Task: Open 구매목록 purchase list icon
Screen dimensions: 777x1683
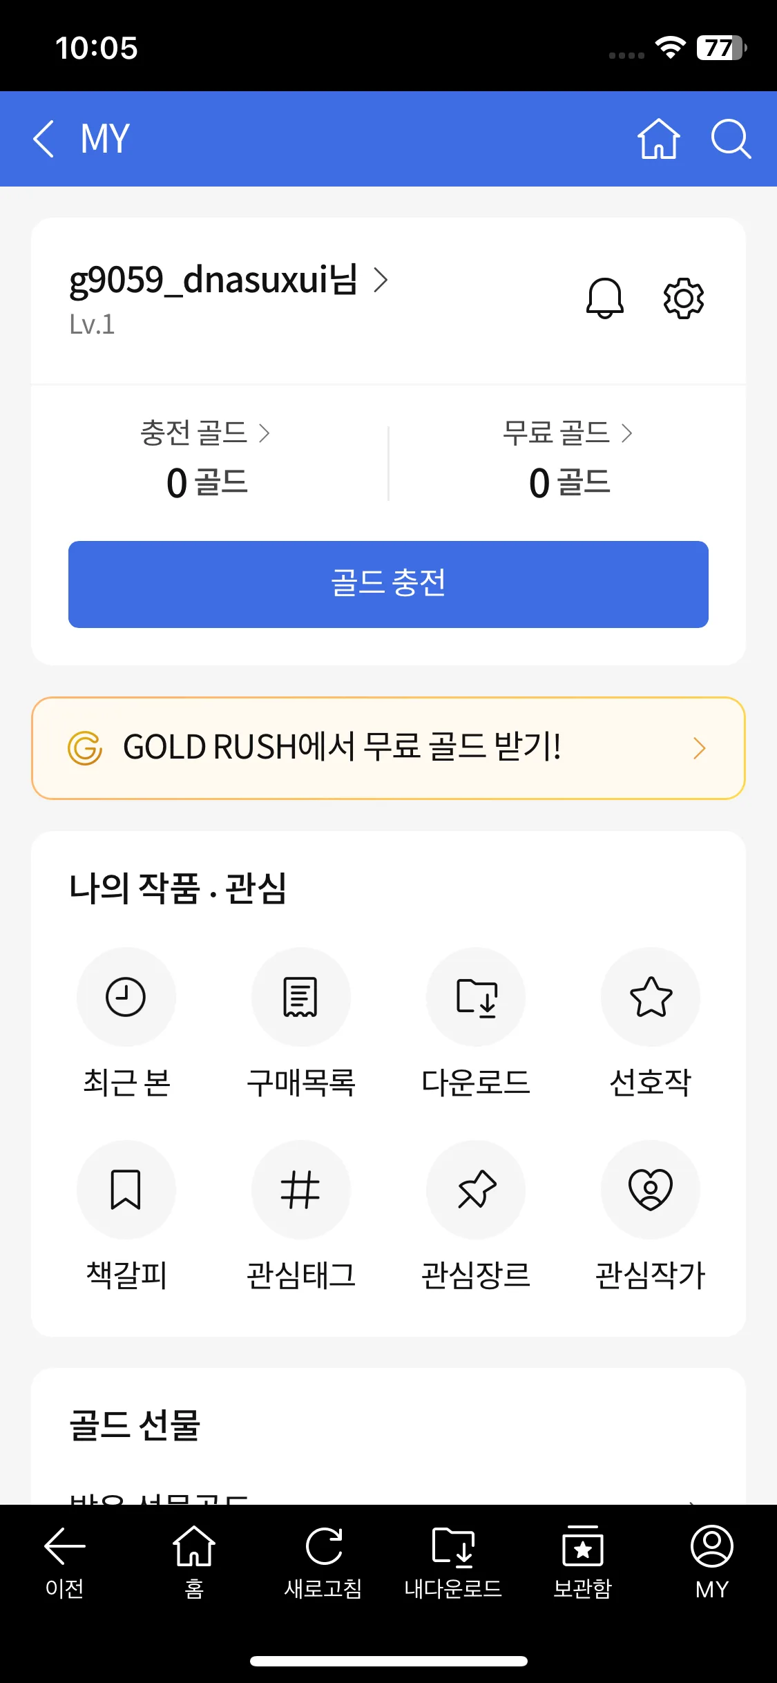Action: (300, 997)
